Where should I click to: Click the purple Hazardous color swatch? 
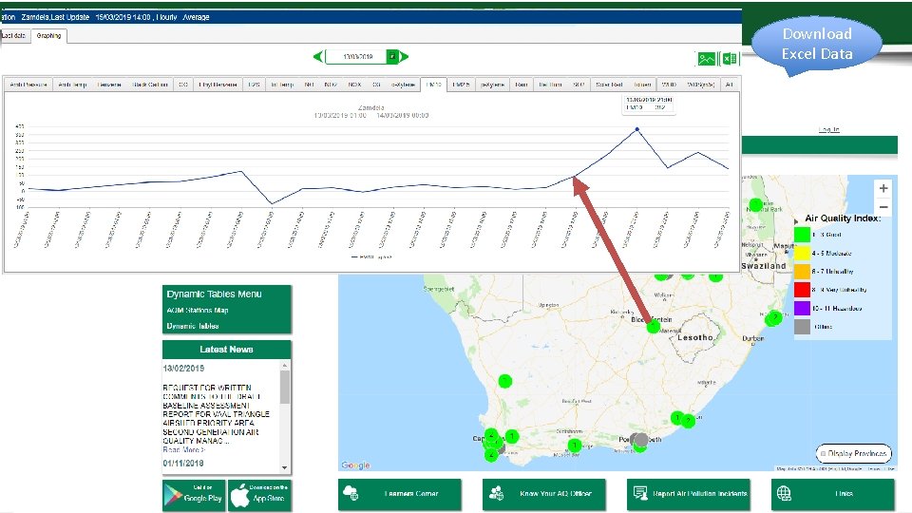click(x=803, y=308)
